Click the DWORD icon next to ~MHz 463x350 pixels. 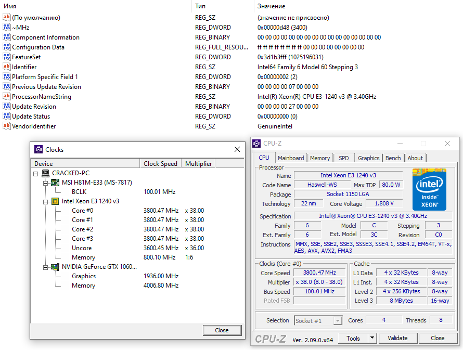6,27
